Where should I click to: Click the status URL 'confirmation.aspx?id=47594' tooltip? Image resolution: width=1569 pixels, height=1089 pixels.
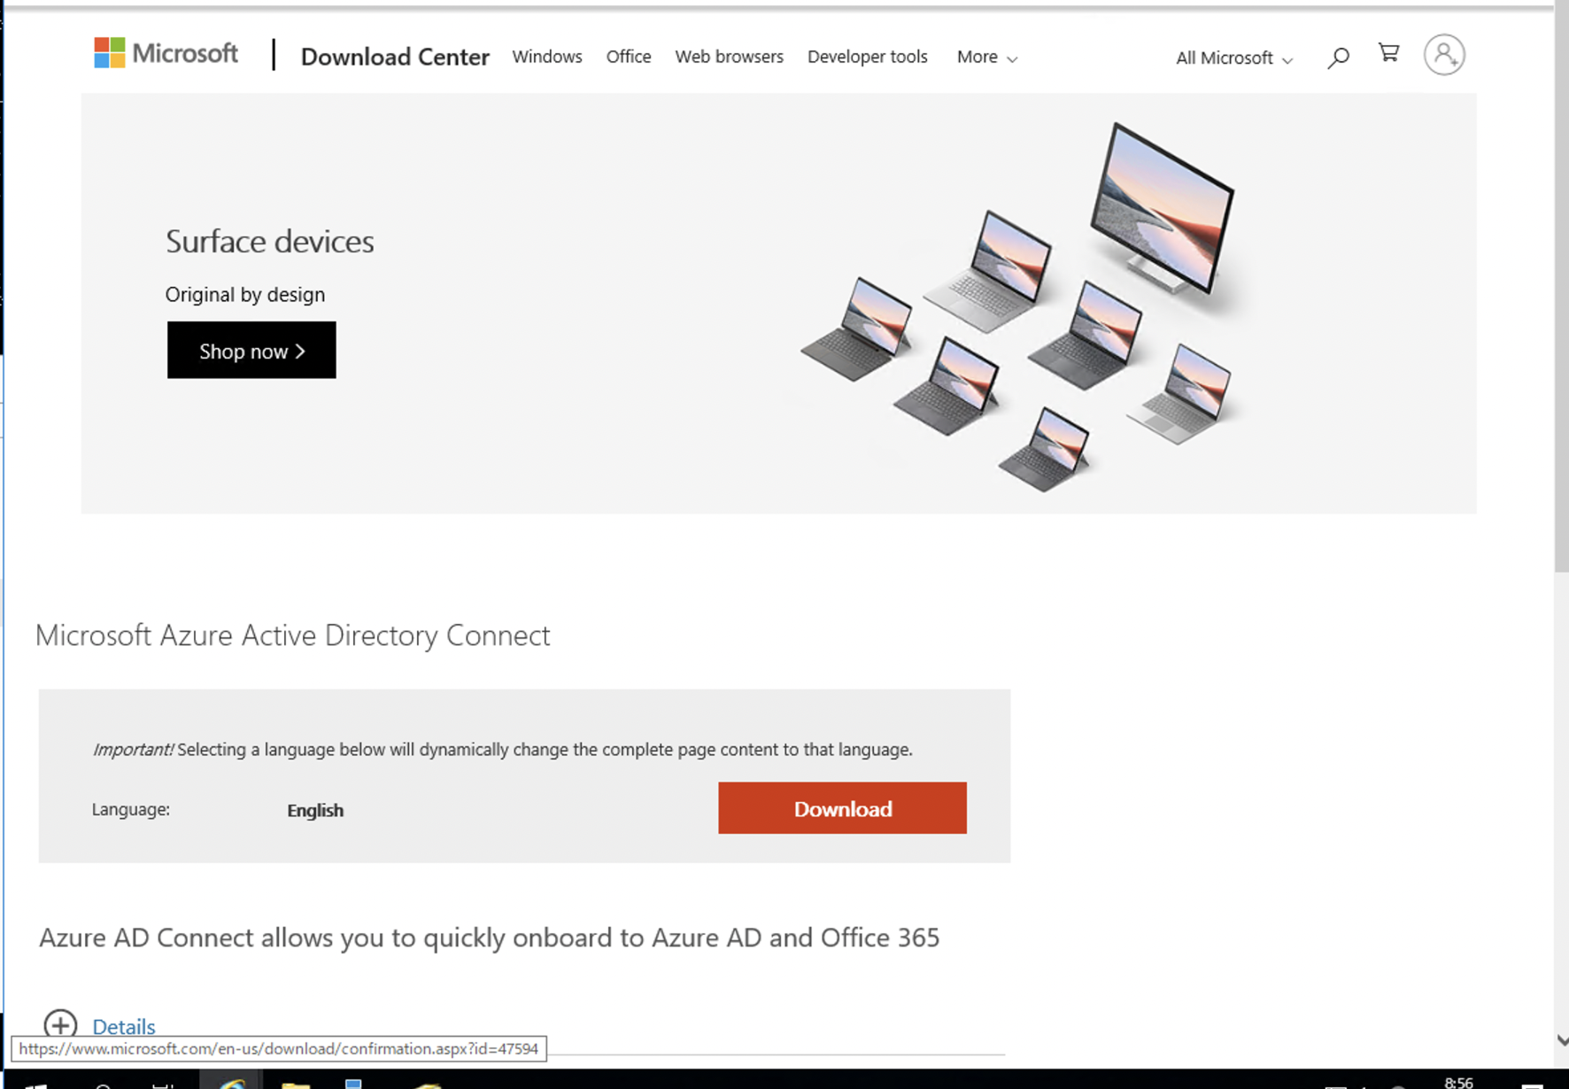point(279,1048)
